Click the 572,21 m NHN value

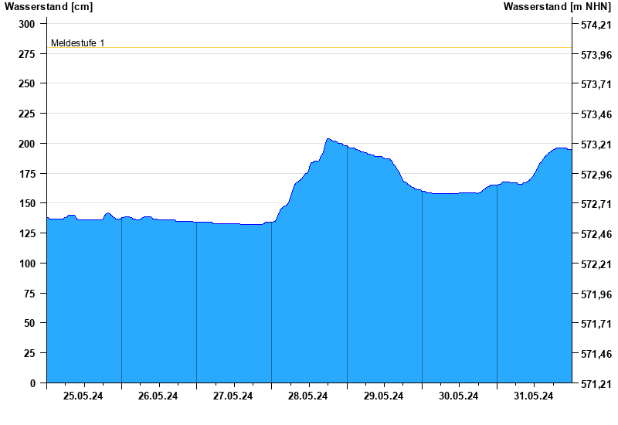coord(596,264)
